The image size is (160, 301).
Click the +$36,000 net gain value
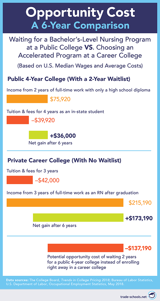(63, 135)
